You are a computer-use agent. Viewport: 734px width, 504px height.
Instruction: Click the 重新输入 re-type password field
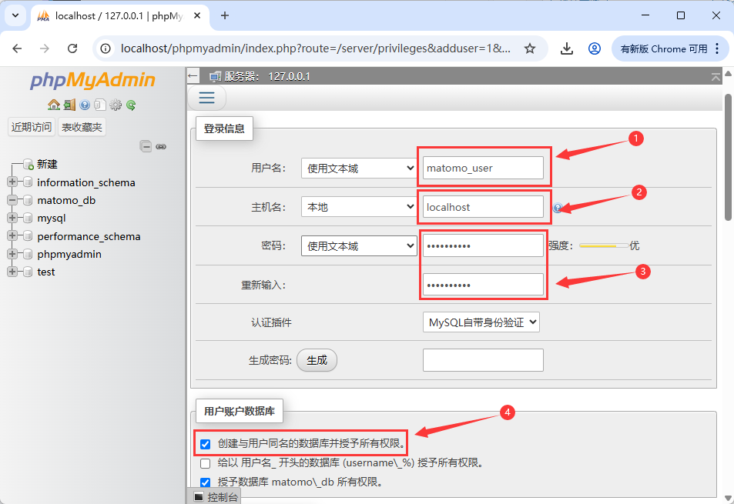(x=483, y=285)
